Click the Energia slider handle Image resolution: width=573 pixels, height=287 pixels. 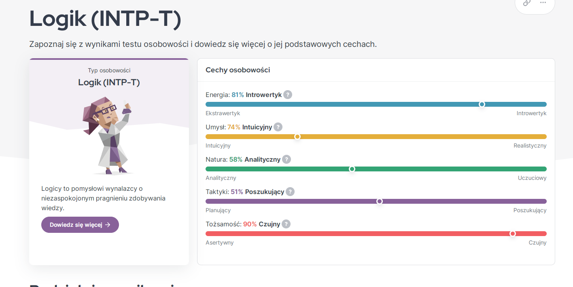(x=482, y=104)
